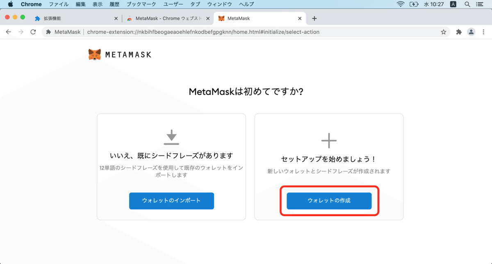Click the clock showing 水 10:27
The width and height of the screenshot is (492, 264).
pyautogui.click(x=433, y=4)
